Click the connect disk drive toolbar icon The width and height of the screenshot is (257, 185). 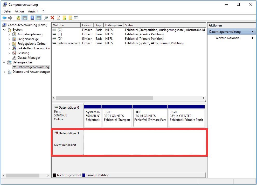(46, 18)
